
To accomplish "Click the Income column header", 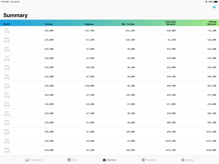I will click(49, 24).
